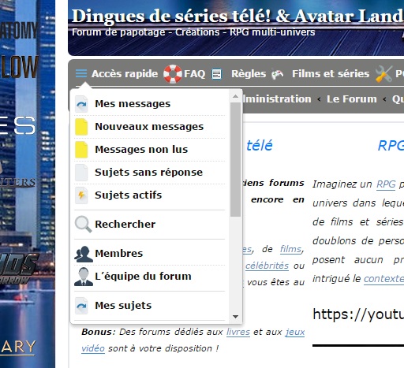Click the document icon before Règles
Screen dimensions: 404x368
(217, 74)
